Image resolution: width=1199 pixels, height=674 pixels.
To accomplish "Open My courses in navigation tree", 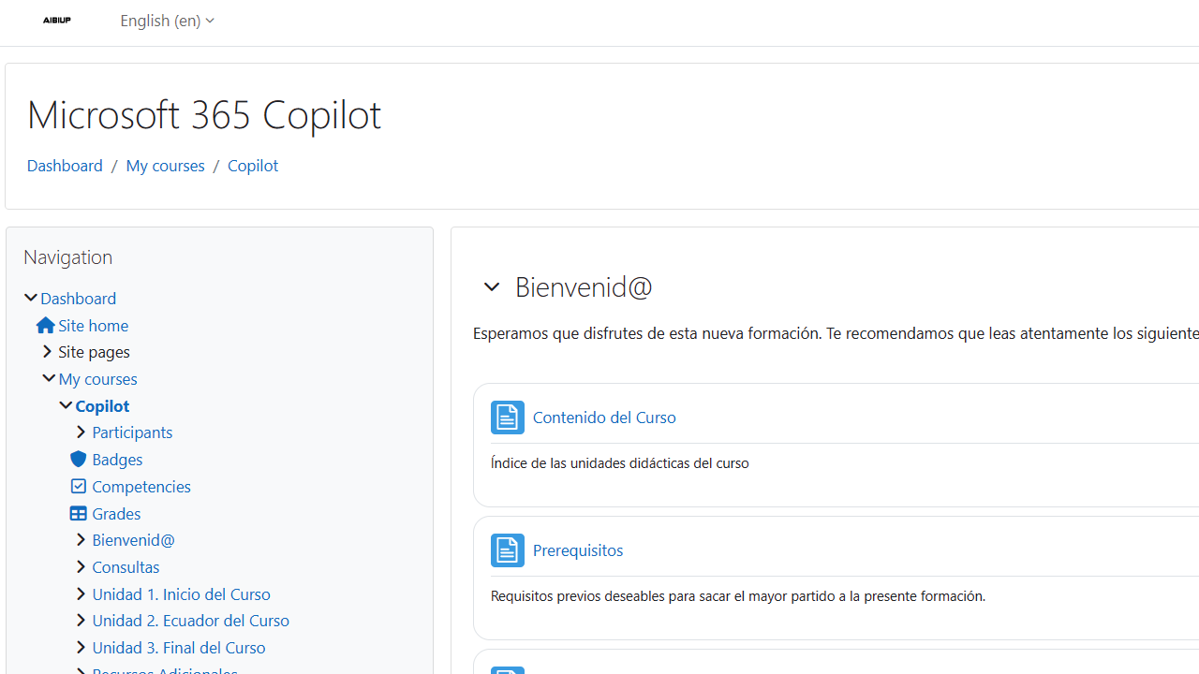I will pyautogui.click(x=97, y=378).
